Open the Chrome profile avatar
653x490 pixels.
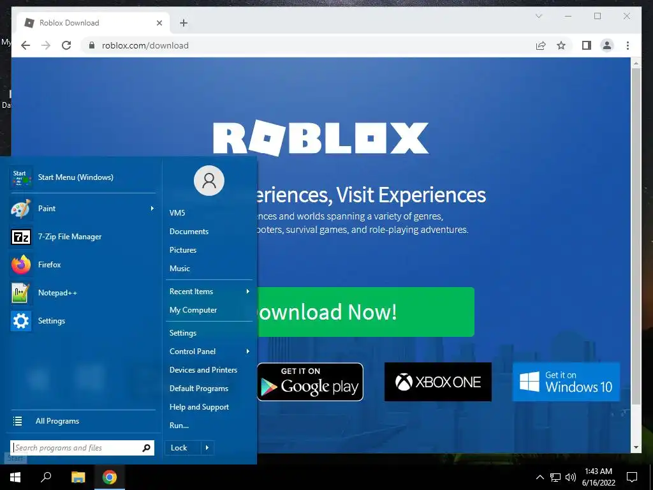[x=607, y=45]
